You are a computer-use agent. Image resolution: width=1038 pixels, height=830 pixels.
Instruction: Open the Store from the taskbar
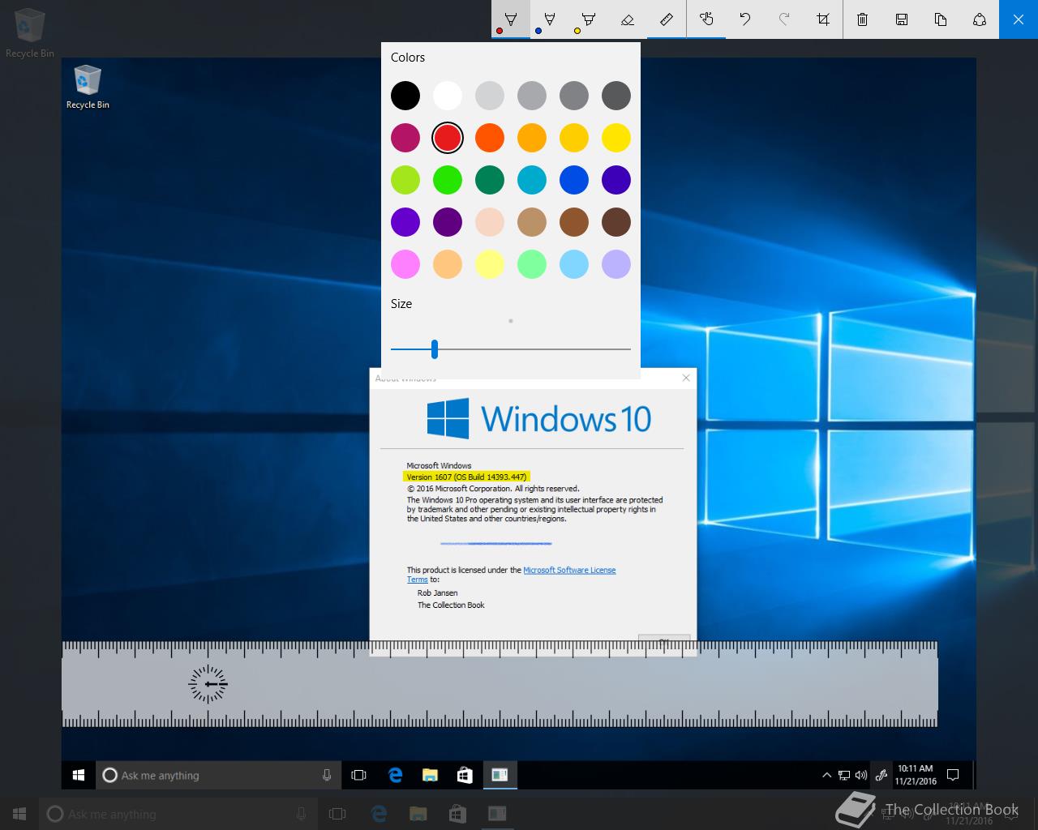[465, 776]
